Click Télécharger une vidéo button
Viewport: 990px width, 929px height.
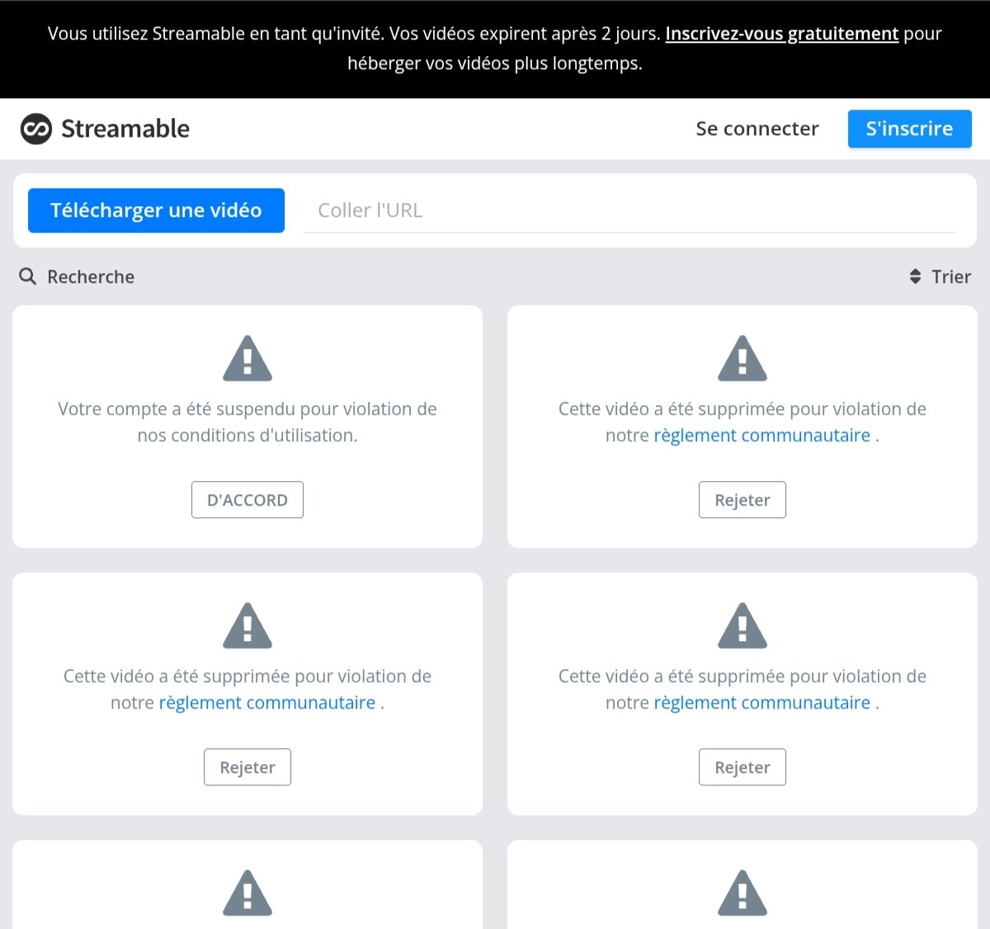156,210
